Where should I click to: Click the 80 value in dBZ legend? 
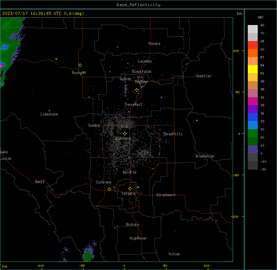point(262,25)
